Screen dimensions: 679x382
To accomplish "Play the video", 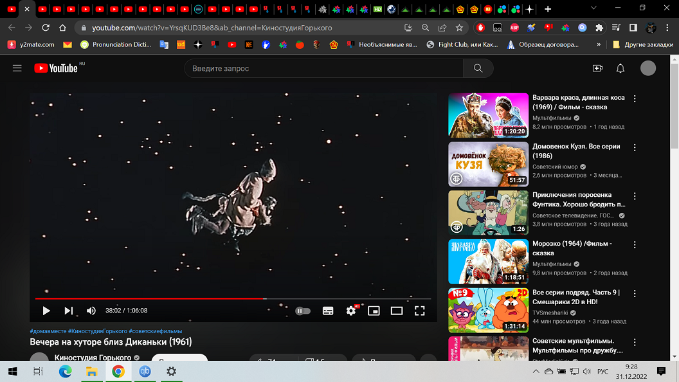I will [46, 311].
